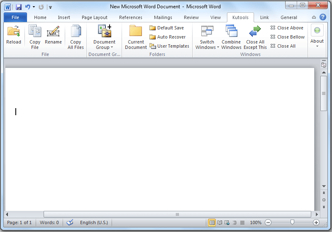Switch to the Page Layout tab

[95, 17]
